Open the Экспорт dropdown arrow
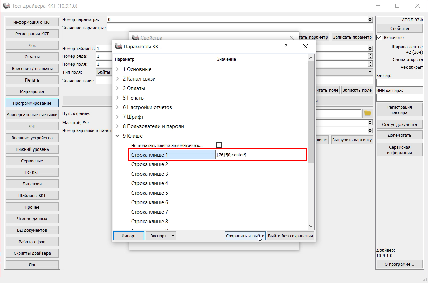Screen dimensions: 428x283 click(x=173, y=236)
